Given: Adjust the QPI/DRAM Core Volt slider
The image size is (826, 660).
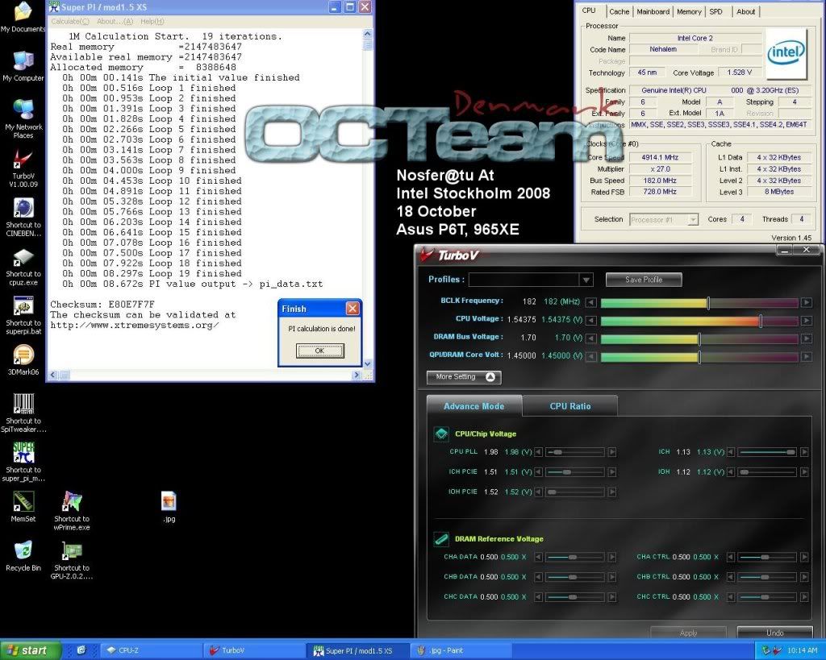Looking at the screenshot, I should coord(699,356).
